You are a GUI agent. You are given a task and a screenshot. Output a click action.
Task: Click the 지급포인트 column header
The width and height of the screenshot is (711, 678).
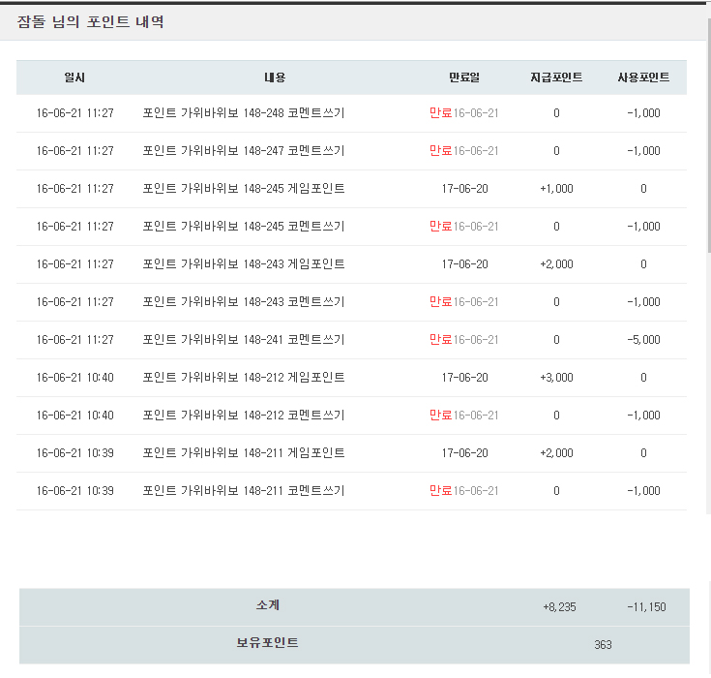(556, 77)
